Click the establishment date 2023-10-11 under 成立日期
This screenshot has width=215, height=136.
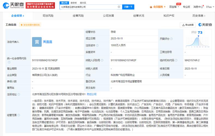pyautogui.click(x=117, y=39)
